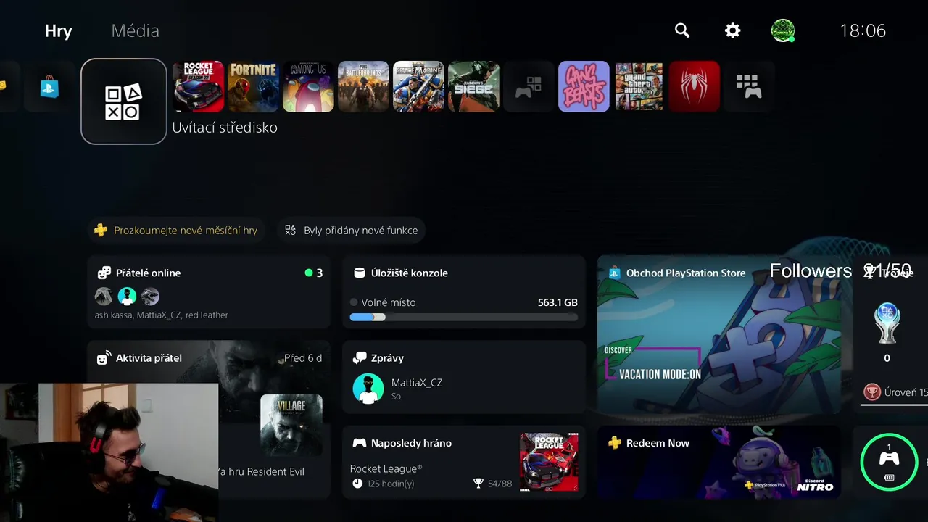Select ash kassa friend avatar
Viewport: 928px width, 522px height.
tap(104, 296)
